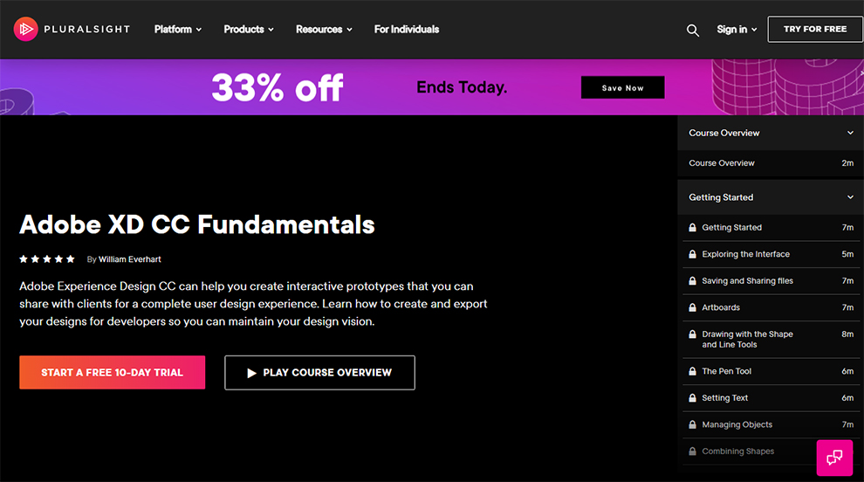This screenshot has height=482, width=864.
Task: Click the lock icon beside Setting Text
Action: click(692, 398)
